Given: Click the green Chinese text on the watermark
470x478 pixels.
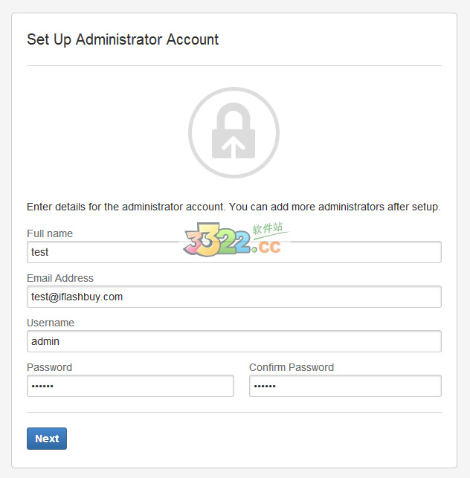Looking at the screenshot, I should click(267, 229).
